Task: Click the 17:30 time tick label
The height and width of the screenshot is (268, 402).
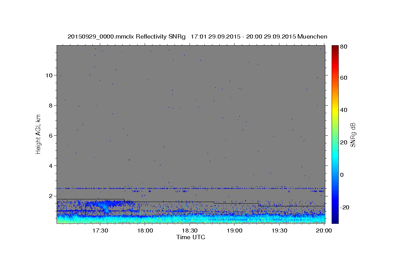Action: click(x=100, y=230)
